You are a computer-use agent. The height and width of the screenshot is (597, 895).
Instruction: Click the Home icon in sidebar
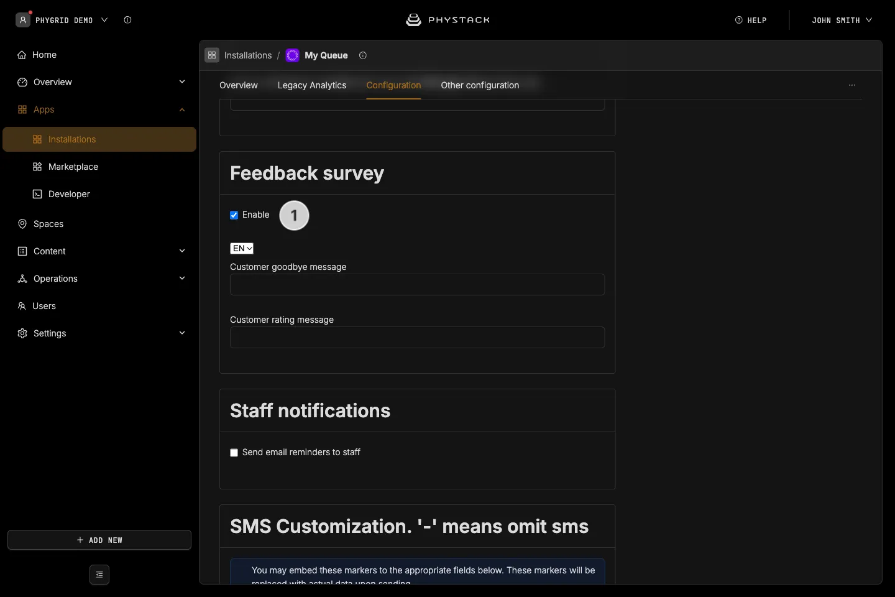[22, 55]
